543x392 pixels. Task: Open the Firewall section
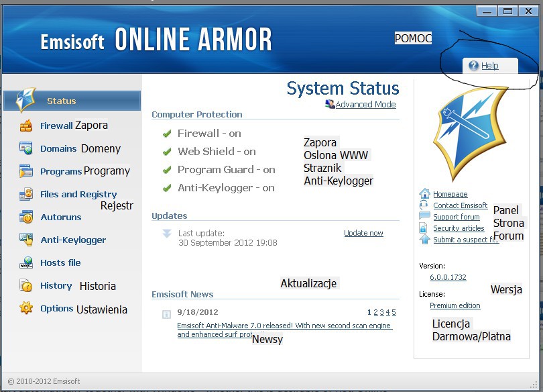[x=56, y=126]
